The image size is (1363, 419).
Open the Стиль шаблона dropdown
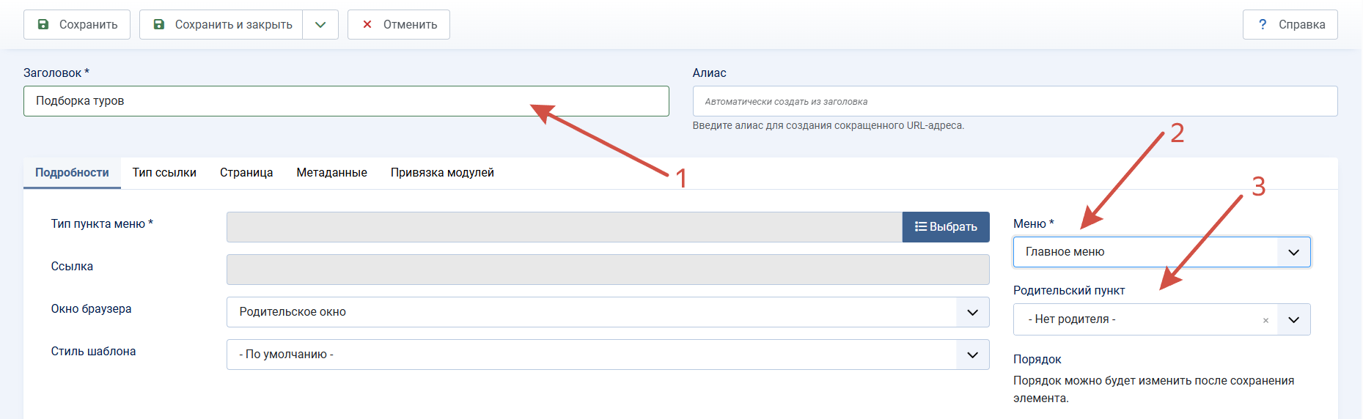[x=608, y=355]
